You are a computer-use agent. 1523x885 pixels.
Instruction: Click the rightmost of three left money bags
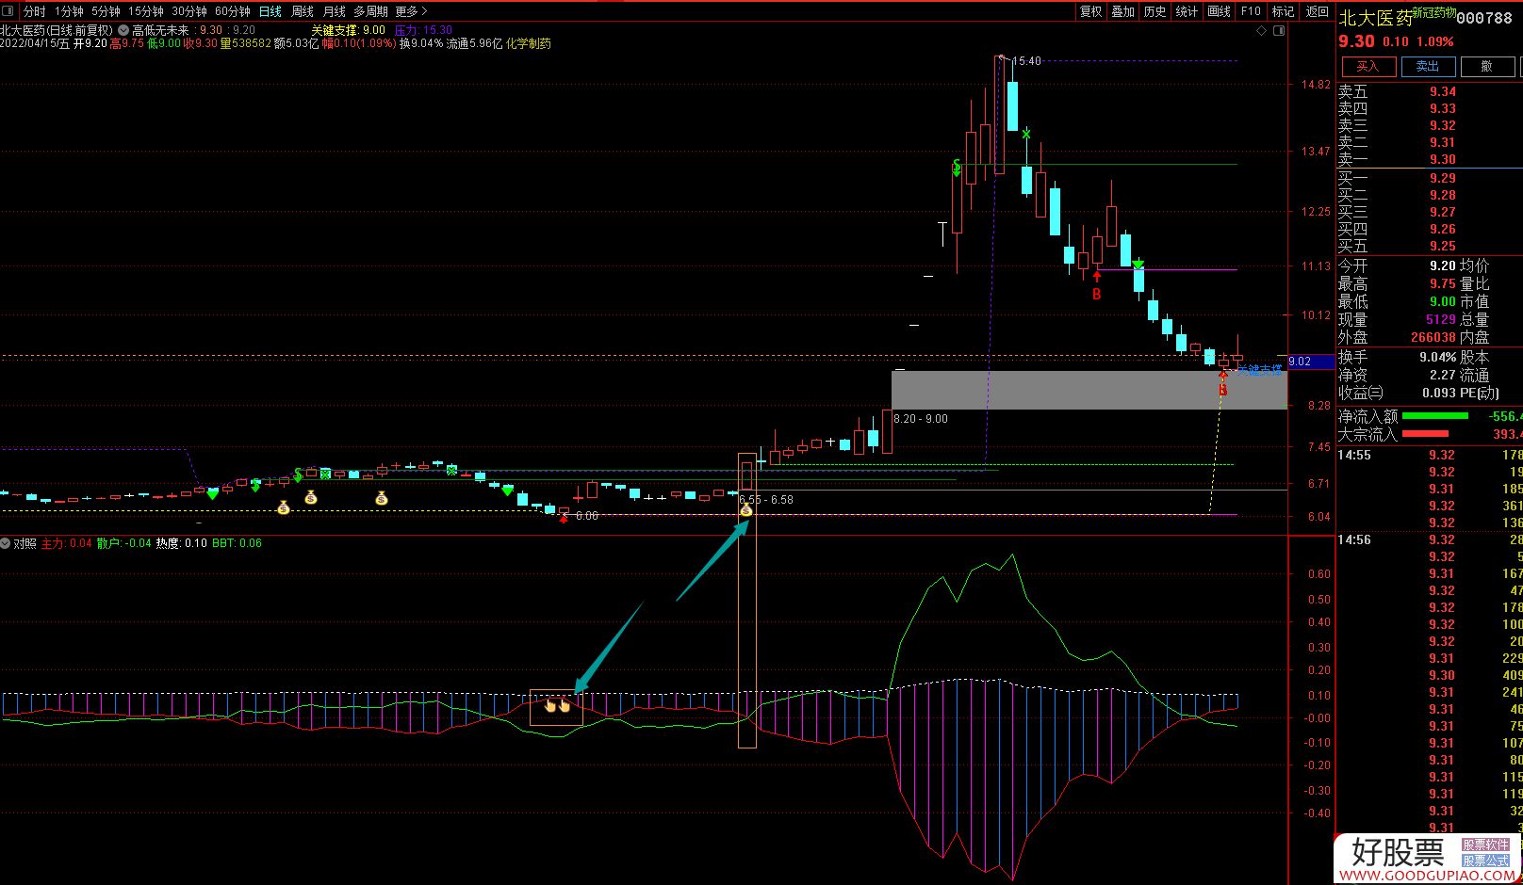tap(382, 498)
